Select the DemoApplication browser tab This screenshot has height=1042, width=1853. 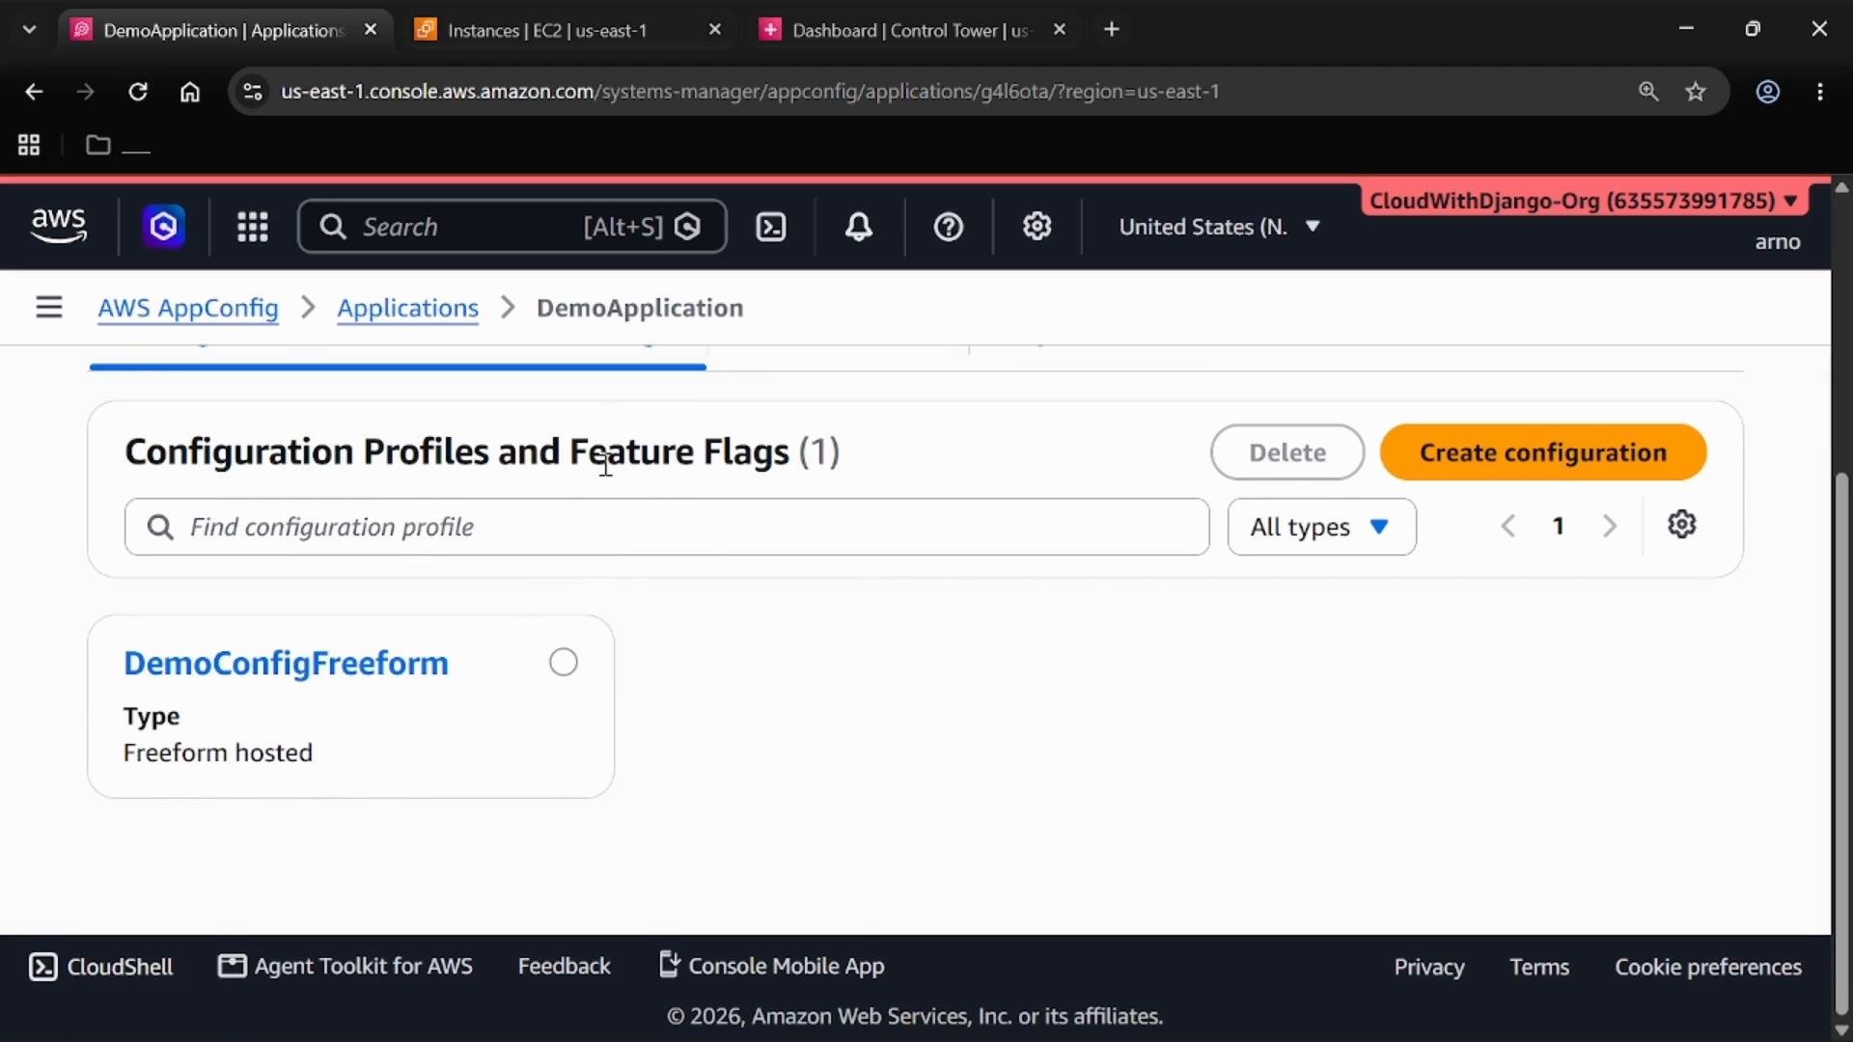click(x=226, y=30)
